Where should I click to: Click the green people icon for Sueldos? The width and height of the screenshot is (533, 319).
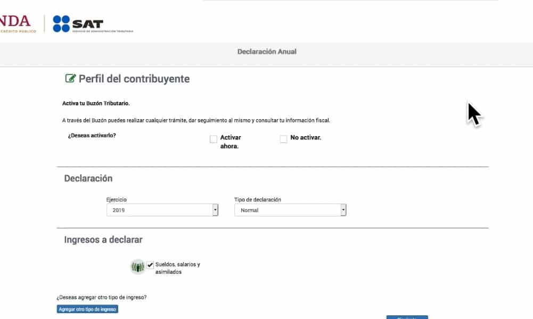tap(138, 267)
